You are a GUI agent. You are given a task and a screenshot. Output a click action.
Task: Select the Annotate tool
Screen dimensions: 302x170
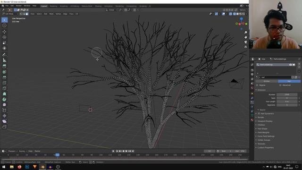[4, 55]
